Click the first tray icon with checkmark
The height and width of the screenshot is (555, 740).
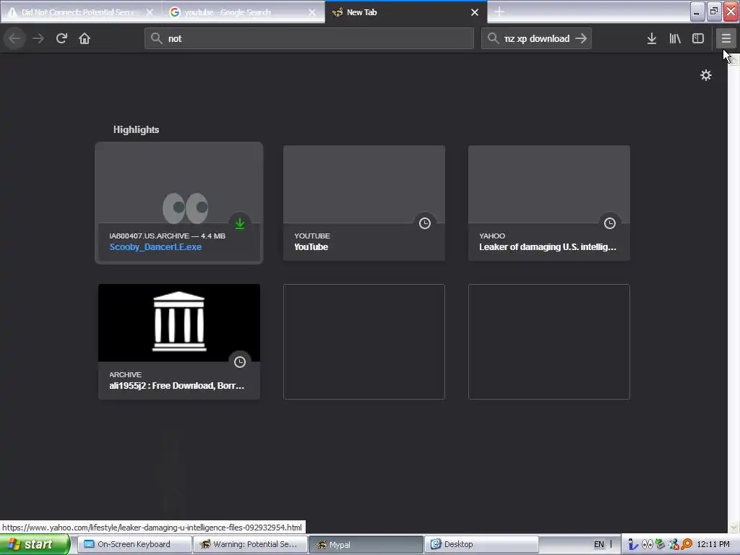click(633, 544)
